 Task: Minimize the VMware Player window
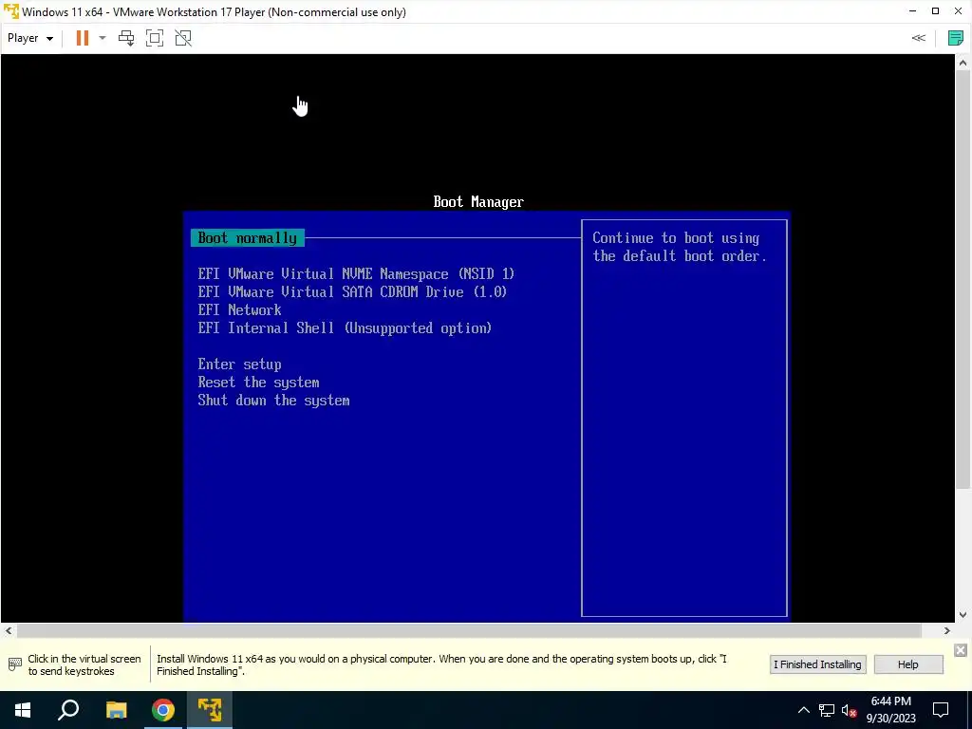[x=912, y=11]
